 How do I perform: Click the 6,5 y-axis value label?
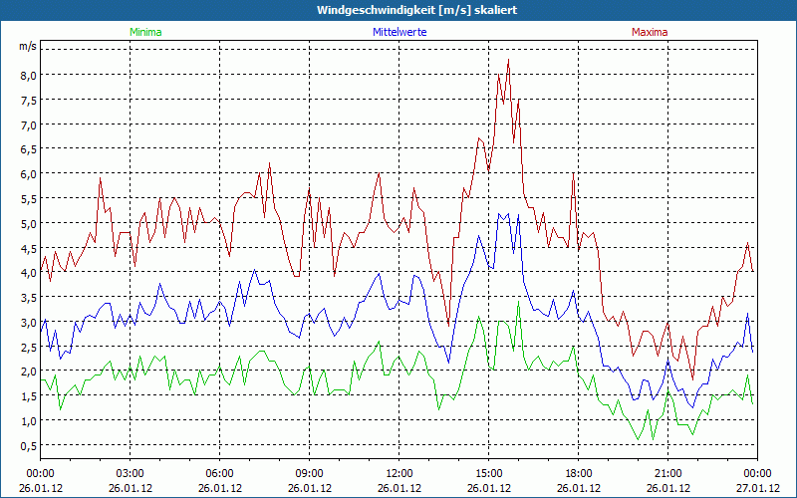point(28,149)
